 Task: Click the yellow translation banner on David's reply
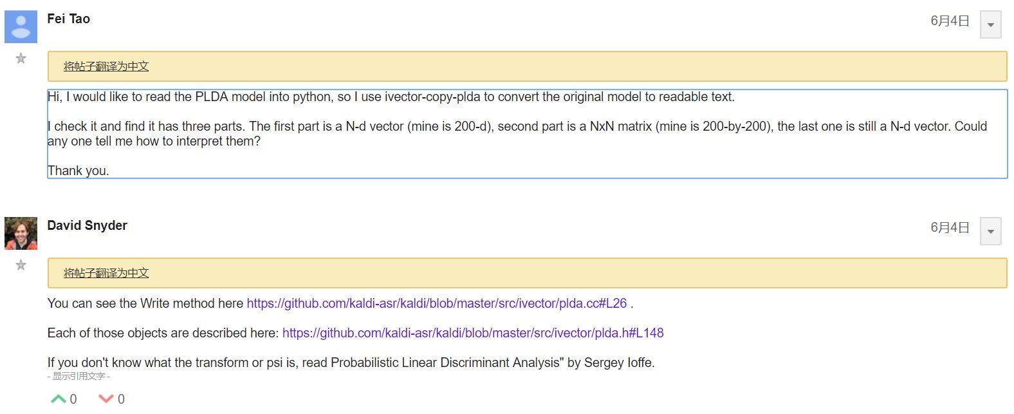tap(579, 273)
